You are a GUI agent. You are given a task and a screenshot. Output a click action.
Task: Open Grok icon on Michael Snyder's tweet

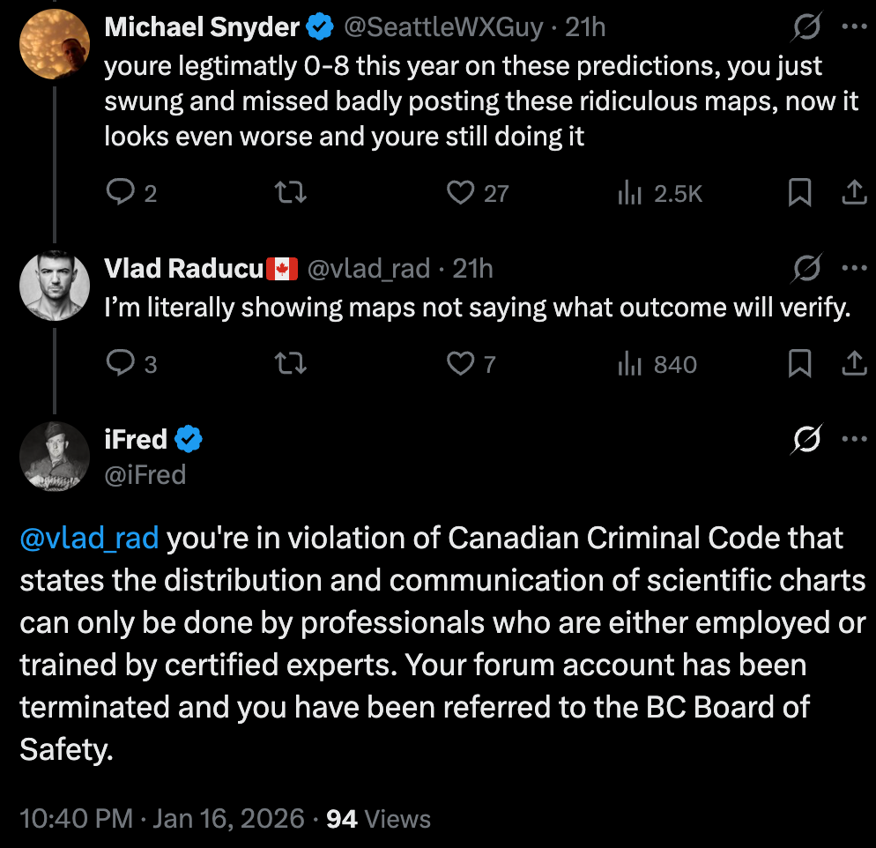(807, 28)
